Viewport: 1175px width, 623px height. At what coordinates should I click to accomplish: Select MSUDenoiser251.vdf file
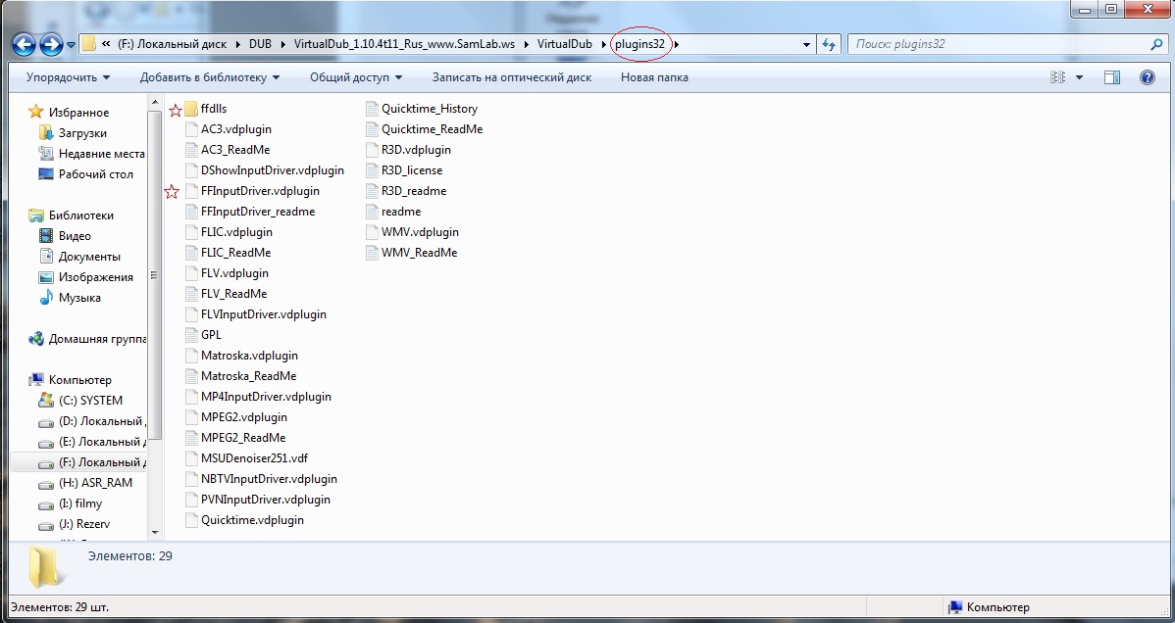point(254,458)
